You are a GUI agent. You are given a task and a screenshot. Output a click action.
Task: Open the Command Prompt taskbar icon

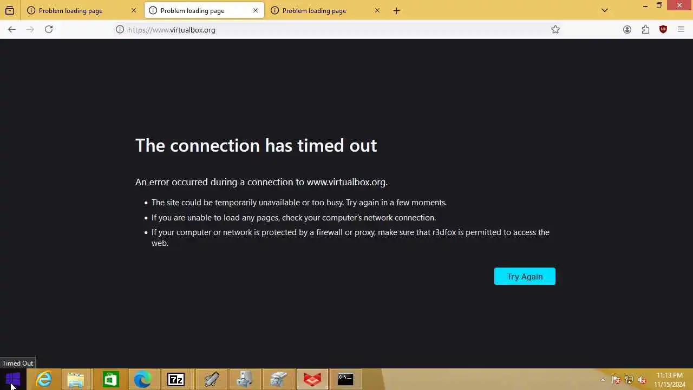[345, 379]
